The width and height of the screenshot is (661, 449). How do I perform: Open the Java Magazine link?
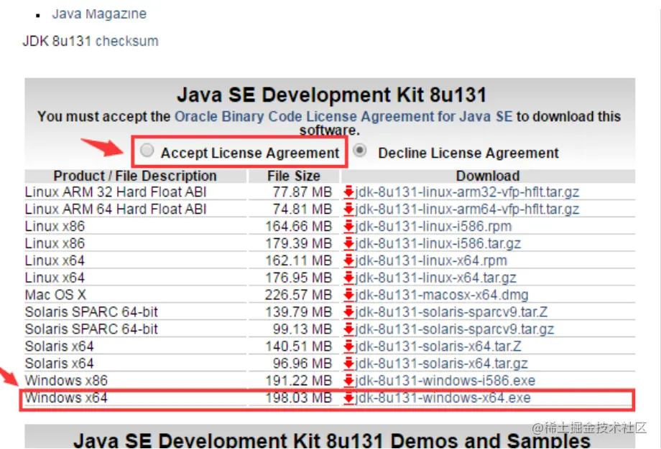(99, 14)
